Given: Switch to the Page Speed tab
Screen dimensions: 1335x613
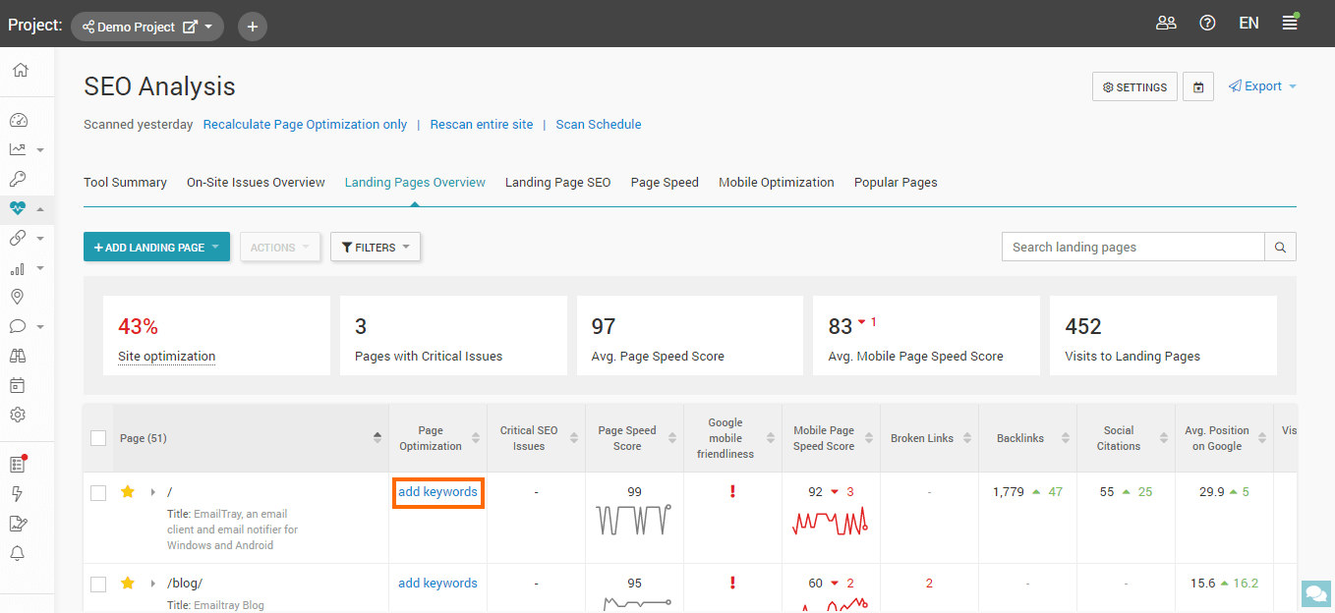Looking at the screenshot, I should (x=665, y=183).
